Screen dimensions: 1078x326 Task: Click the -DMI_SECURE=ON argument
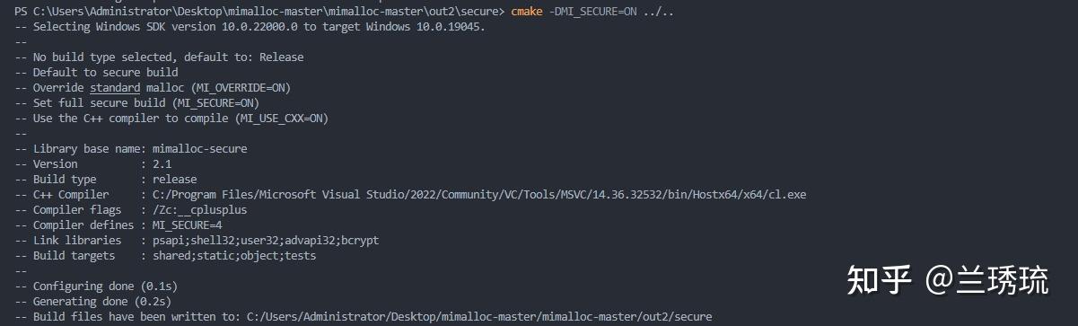click(x=592, y=11)
